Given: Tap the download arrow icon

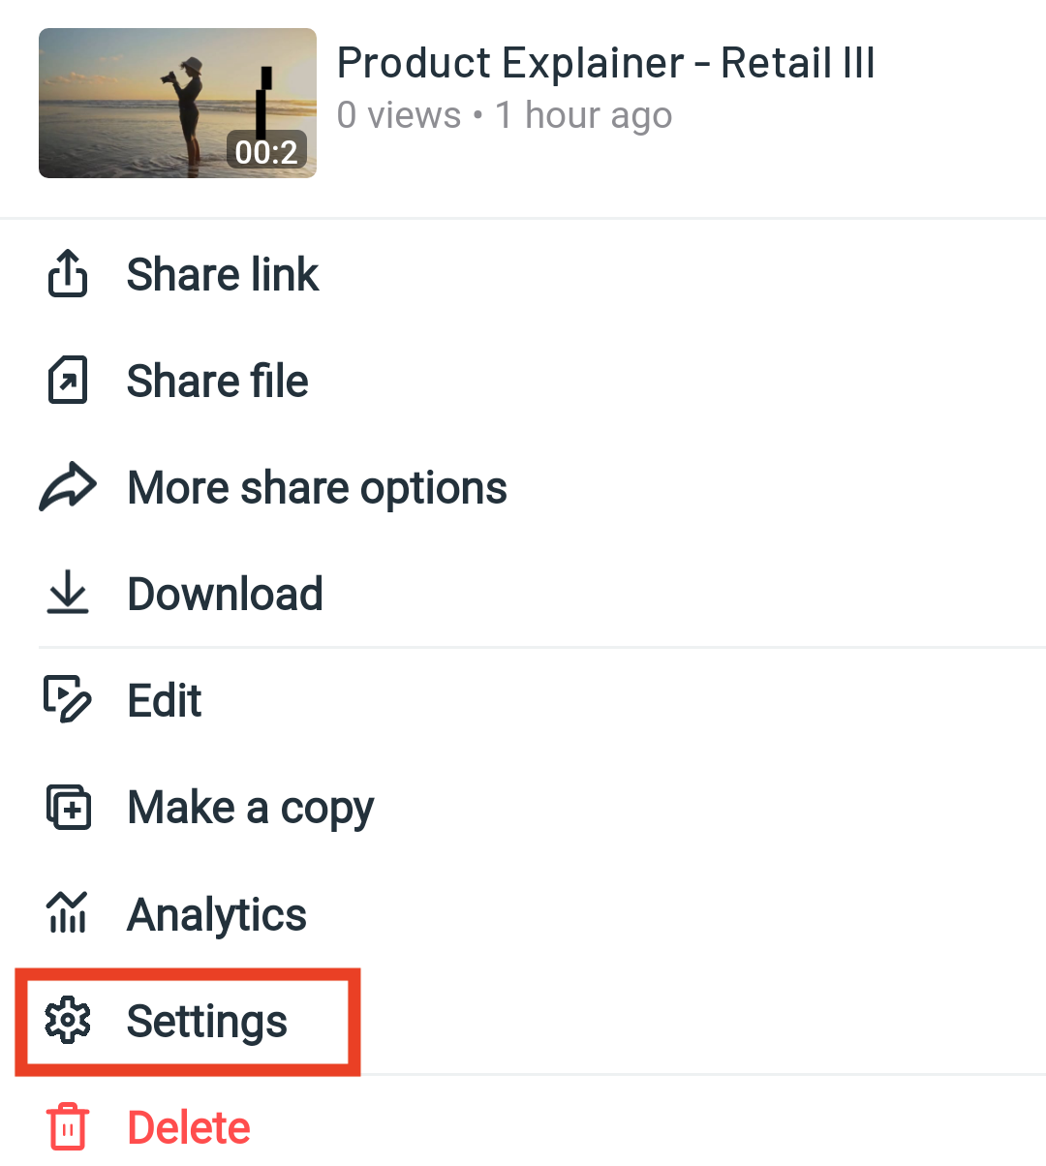Looking at the screenshot, I should click(x=68, y=593).
